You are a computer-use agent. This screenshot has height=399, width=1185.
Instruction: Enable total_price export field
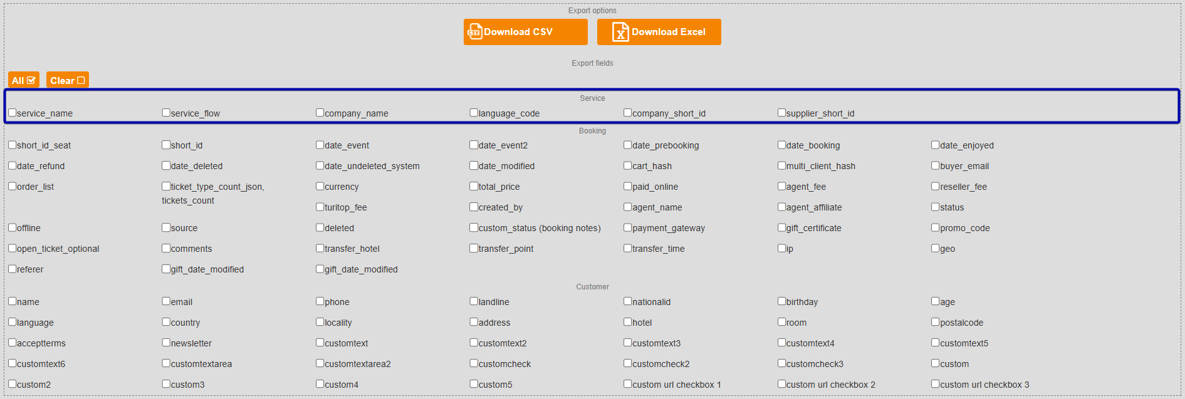[474, 186]
